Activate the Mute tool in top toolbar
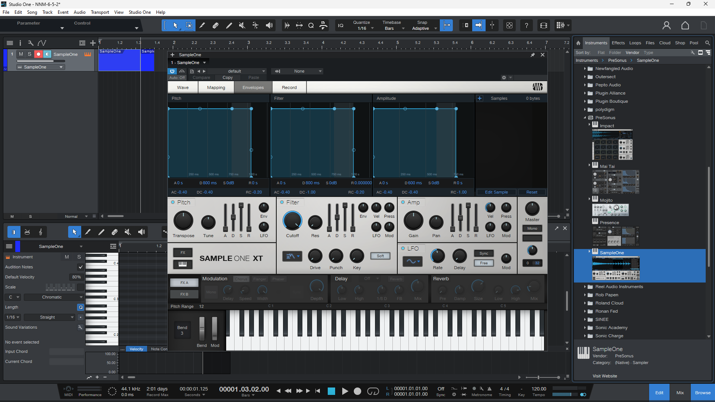 (242, 25)
